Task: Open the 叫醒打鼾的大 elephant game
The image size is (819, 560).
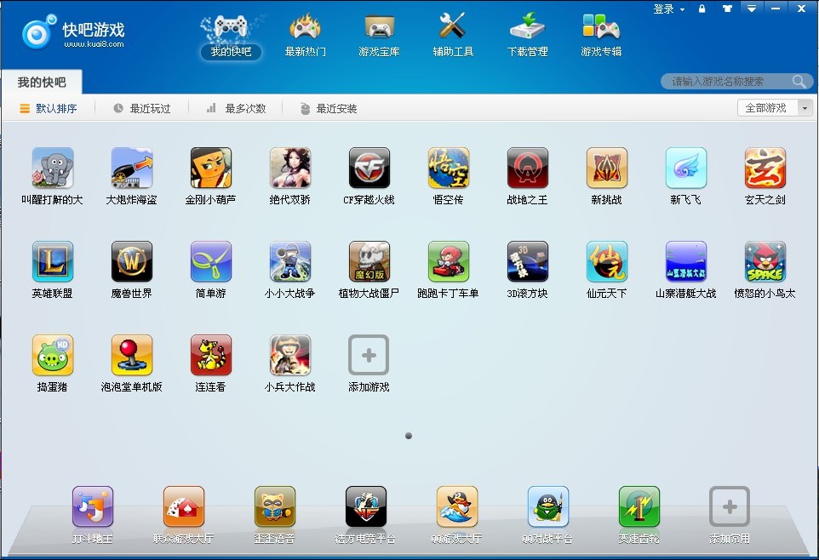Action: [52, 168]
